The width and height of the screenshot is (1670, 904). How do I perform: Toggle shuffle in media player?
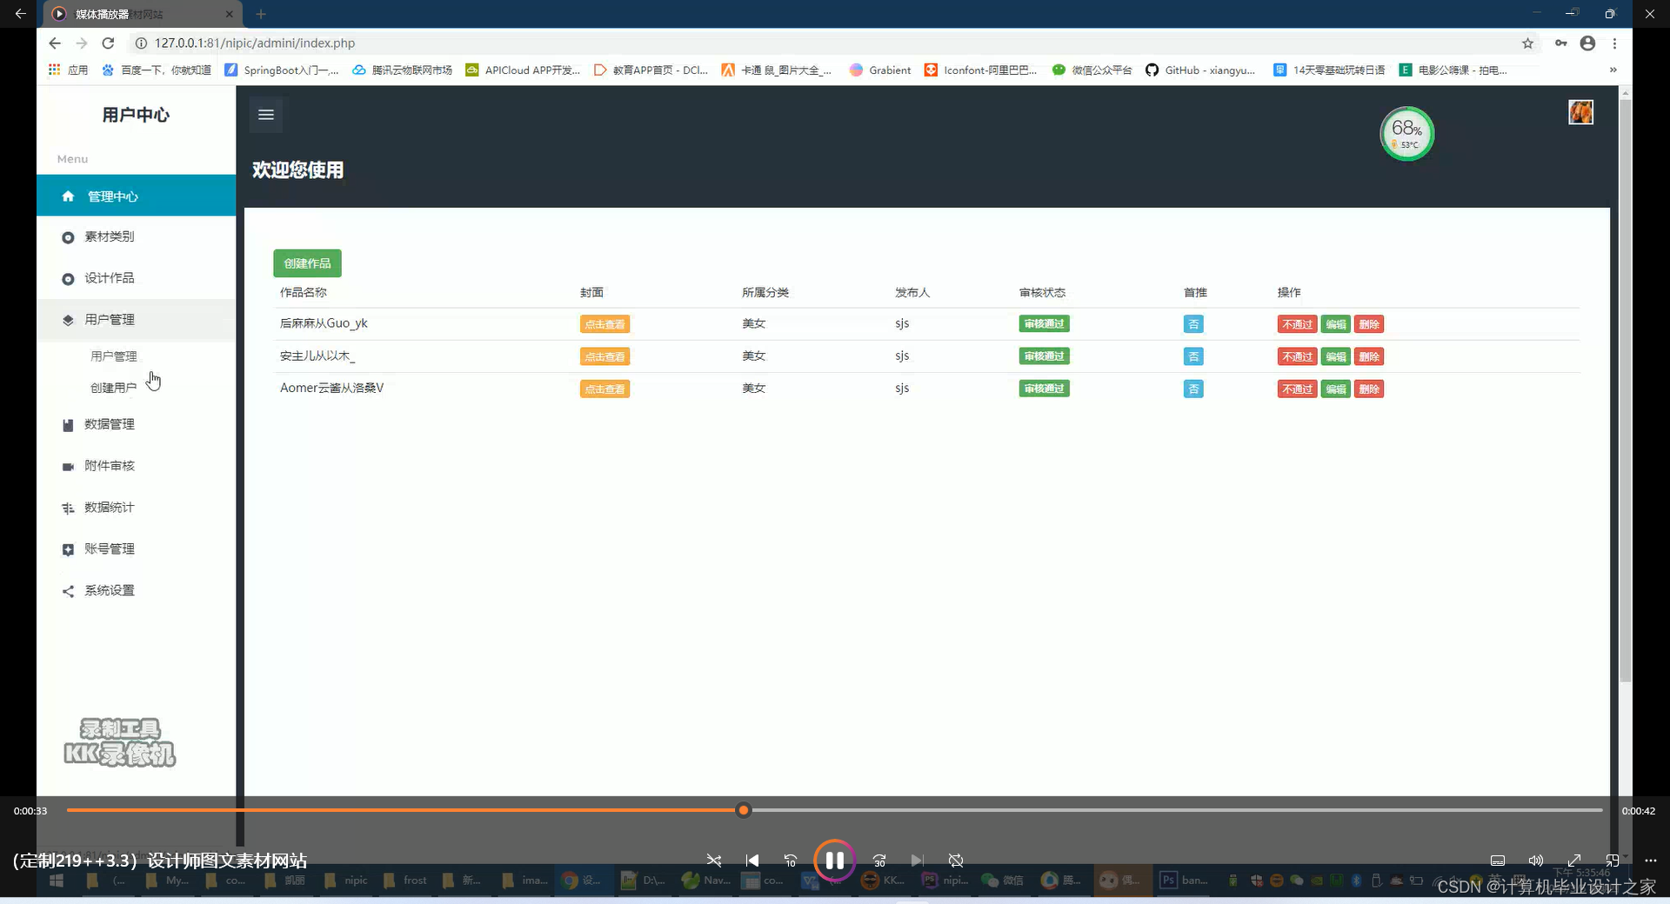pos(714,861)
